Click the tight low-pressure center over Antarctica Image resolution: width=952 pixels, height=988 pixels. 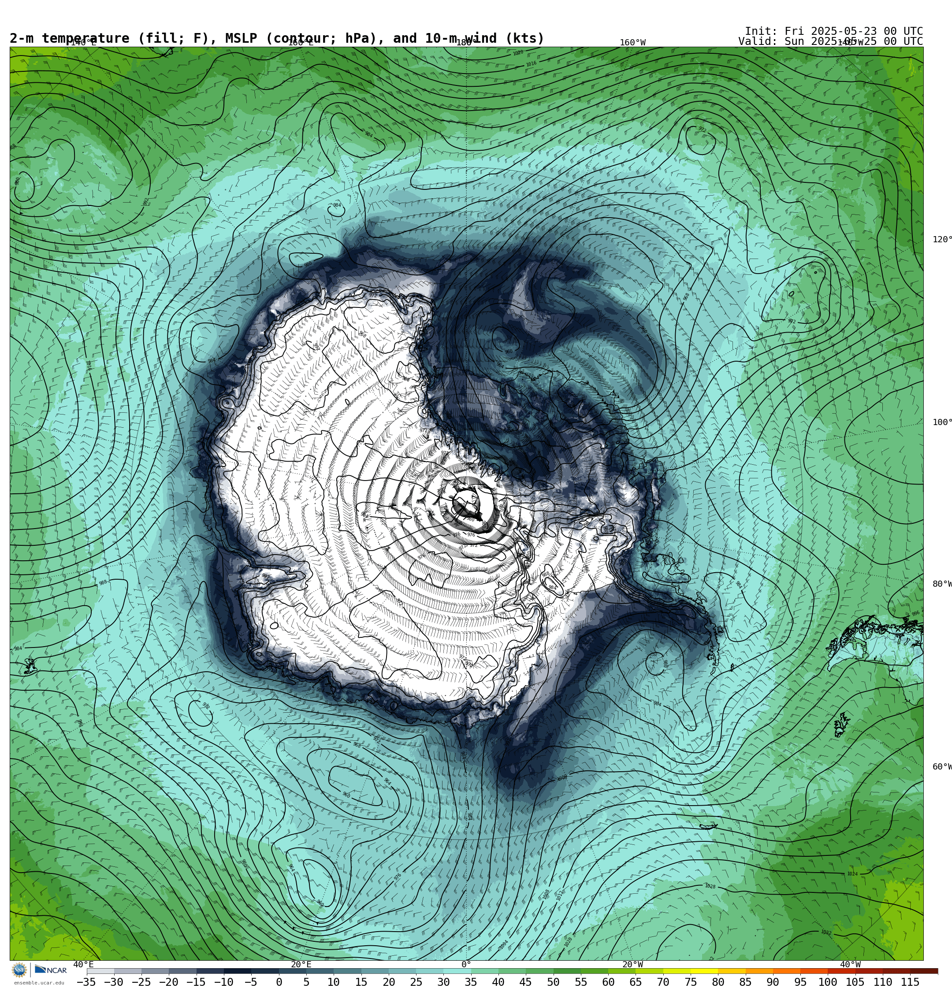coord(467,503)
